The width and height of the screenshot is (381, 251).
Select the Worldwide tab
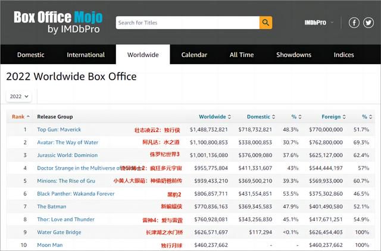pyautogui.click(x=143, y=55)
